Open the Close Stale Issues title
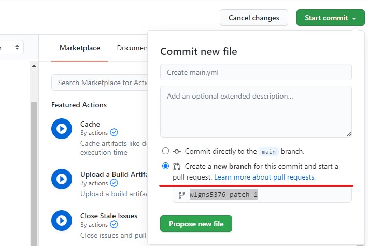368x246 pixels. click(109, 216)
